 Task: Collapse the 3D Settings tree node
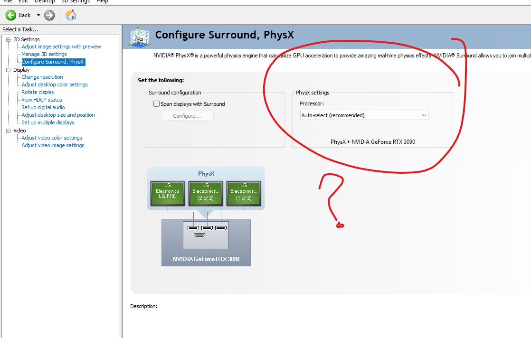8,39
